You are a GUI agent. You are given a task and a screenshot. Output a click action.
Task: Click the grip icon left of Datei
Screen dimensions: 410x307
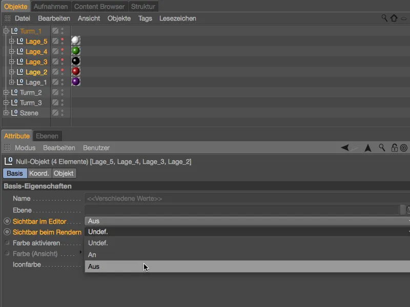(7, 18)
